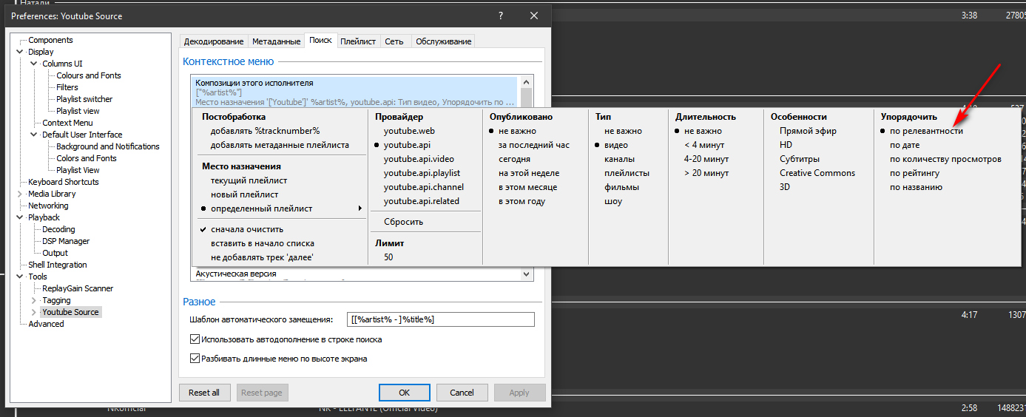Select the '< 4 минут' duration option
The height and width of the screenshot is (417, 1026).
(x=704, y=145)
